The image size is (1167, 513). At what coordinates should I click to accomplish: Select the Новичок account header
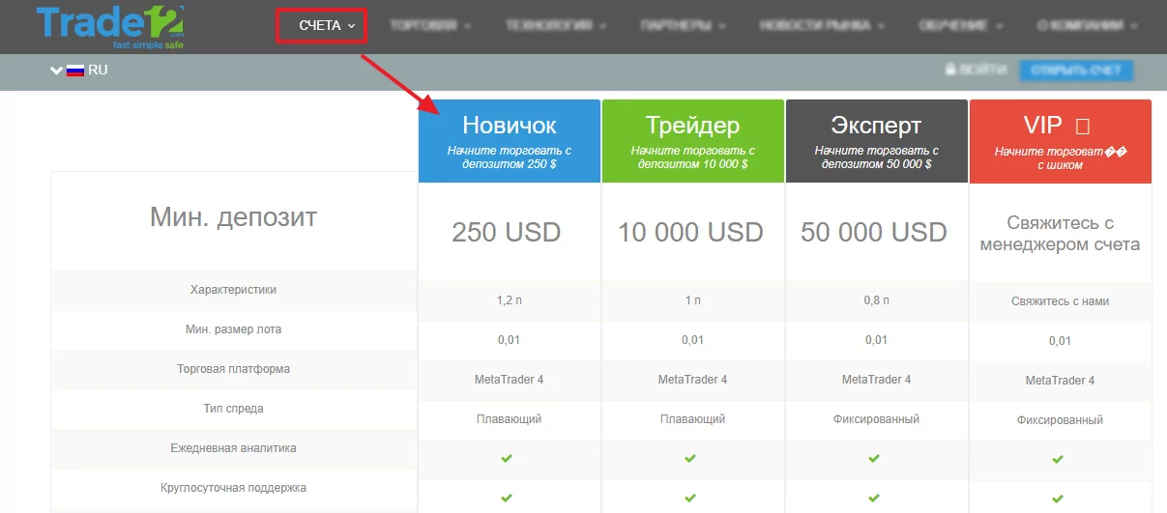[510, 141]
